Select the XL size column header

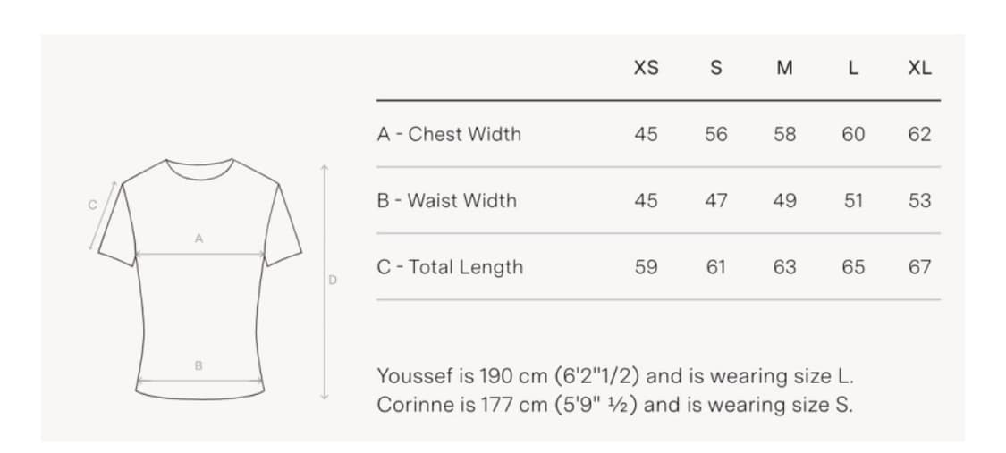click(x=919, y=68)
